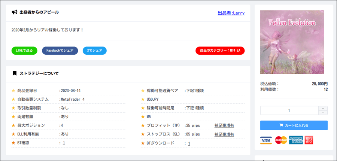Image resolution: width=337 pixels, height=161 pixels.
Task: Increase quantity with the up arrow
Action: pos(323,109)
